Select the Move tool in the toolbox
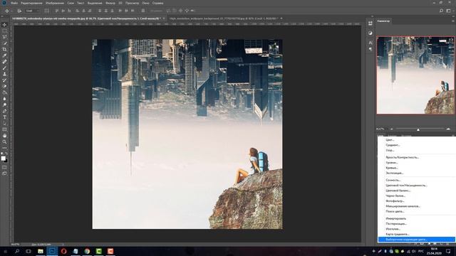The image size is (456, 256). (x=4, y=25)
